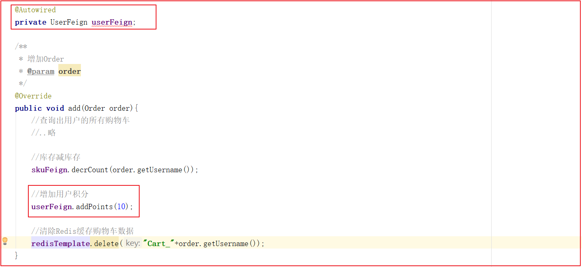This screenshot has width=582, height=267.
Task: Click userFeign in the addPoints call
Action: pos(52,207)
